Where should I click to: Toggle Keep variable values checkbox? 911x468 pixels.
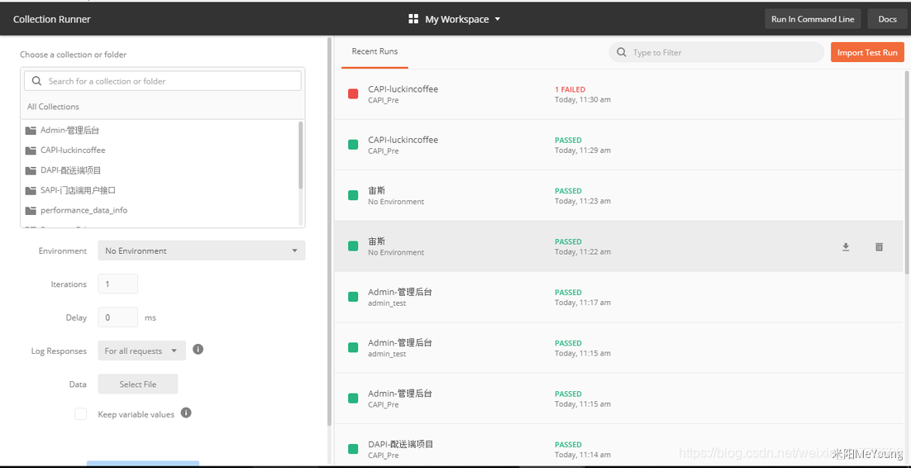[x=81, y=414]
